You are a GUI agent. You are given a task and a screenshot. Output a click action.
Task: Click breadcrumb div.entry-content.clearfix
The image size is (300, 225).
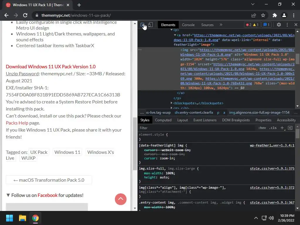tap(194, 112)
